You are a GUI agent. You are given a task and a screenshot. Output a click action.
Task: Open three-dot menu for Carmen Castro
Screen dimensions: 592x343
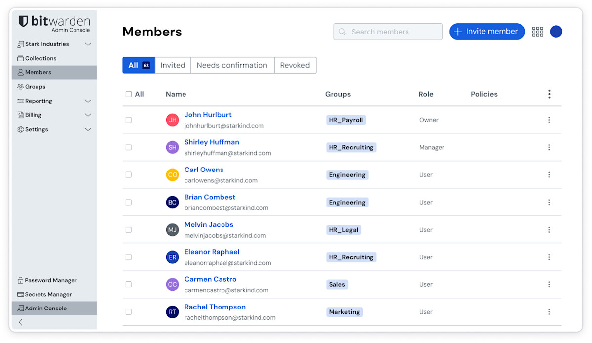tap(549, 284)
